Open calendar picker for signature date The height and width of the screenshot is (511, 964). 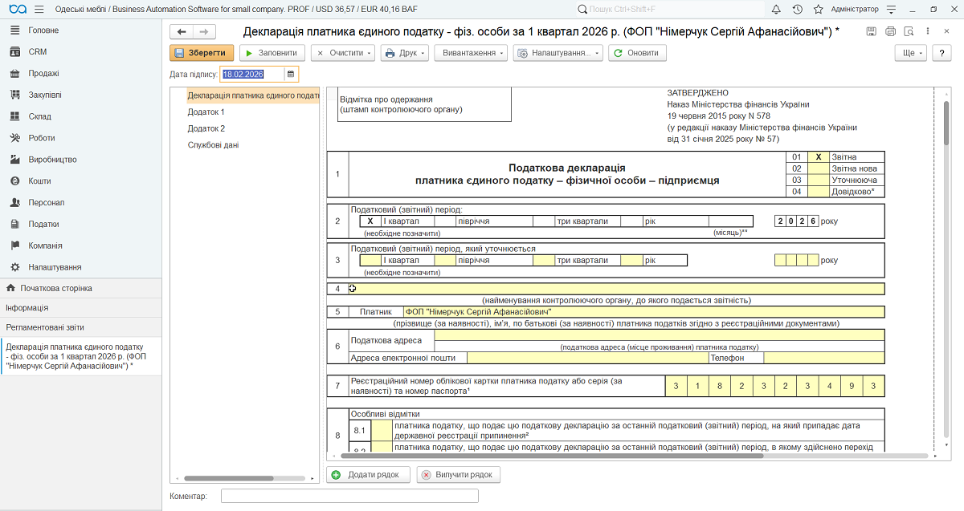pos(291,75)
